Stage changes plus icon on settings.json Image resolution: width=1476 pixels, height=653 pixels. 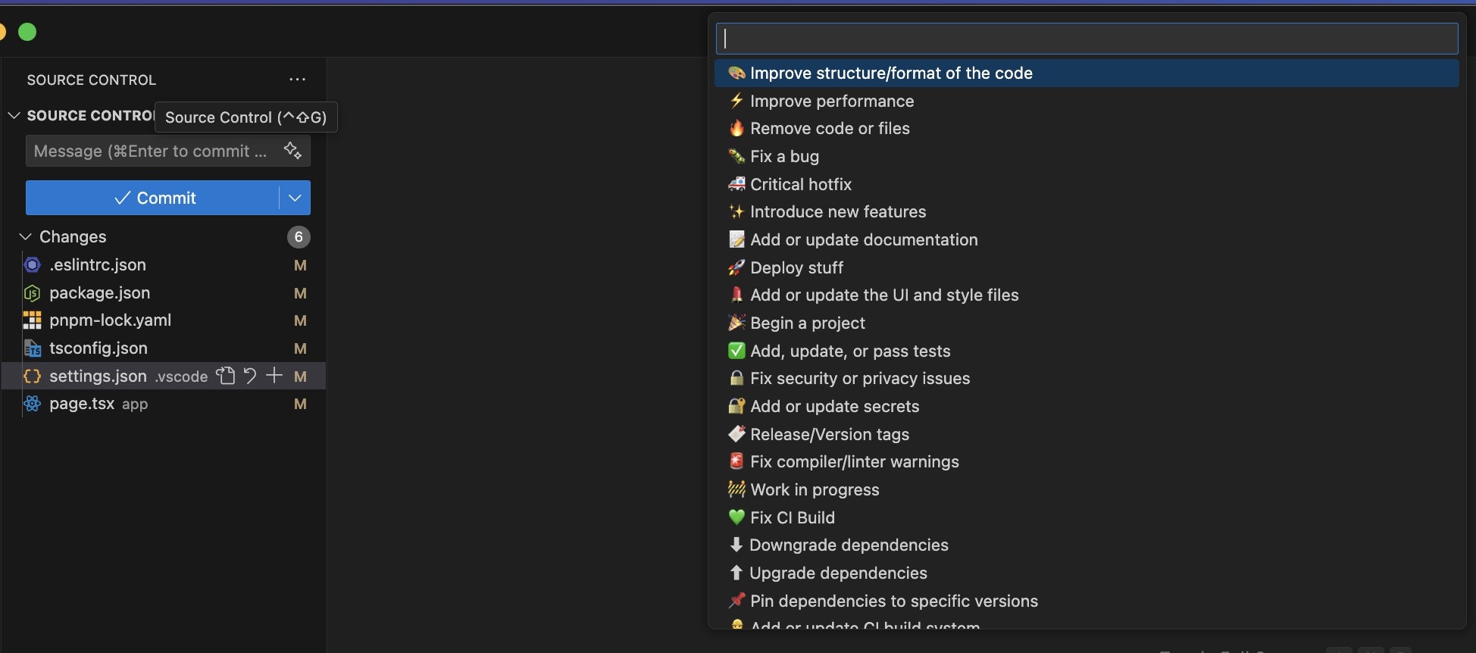pos(274,376)
